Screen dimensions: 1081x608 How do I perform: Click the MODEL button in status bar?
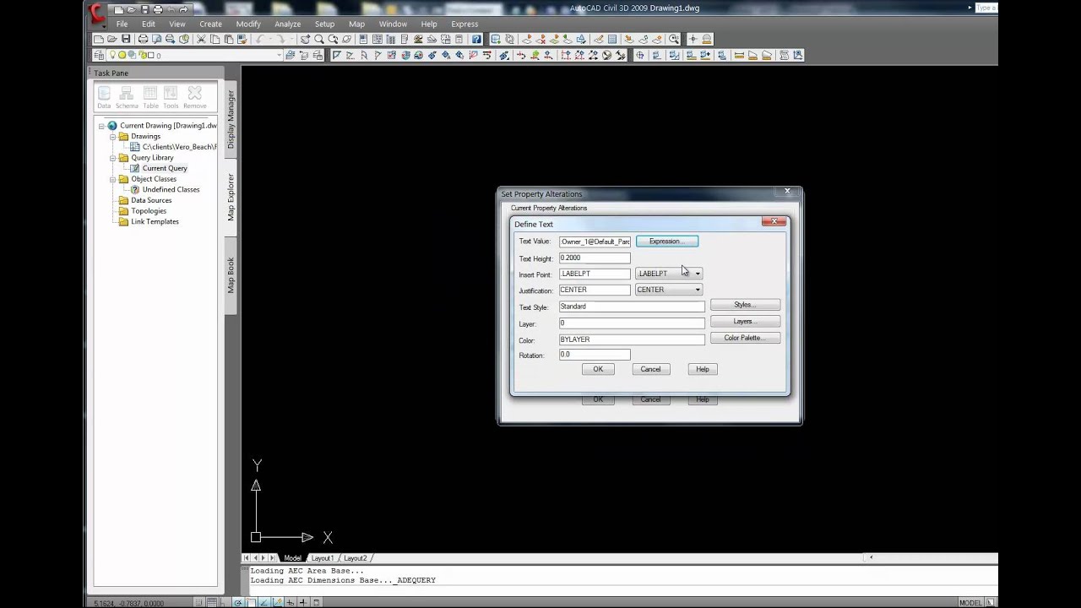point(970,603)
